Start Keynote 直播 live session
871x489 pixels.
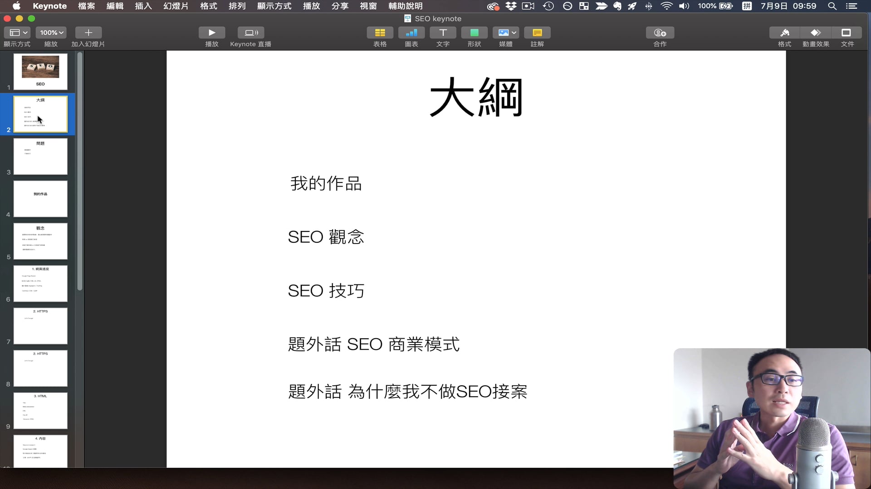point(251,33)
